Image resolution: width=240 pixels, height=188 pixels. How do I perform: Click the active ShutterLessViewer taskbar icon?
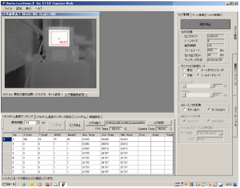click(63, 184)
